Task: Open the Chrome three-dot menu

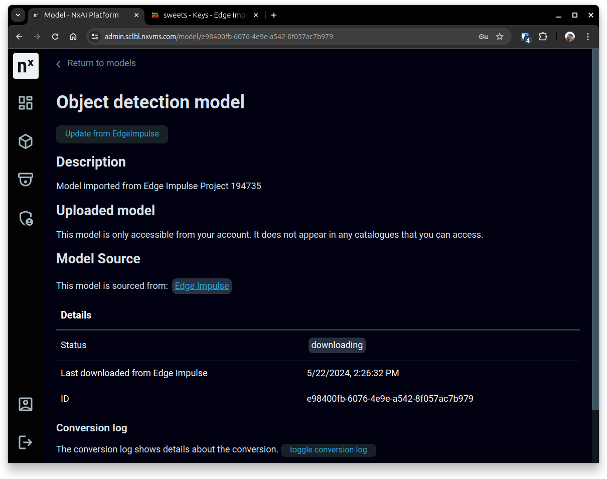Action: click(588, 37)
